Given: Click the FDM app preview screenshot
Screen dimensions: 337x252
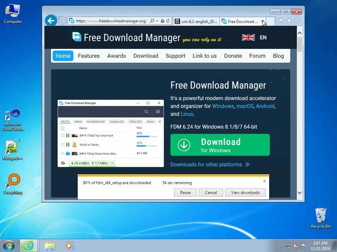Looking at the screenshot, I should tap(111, 133).
